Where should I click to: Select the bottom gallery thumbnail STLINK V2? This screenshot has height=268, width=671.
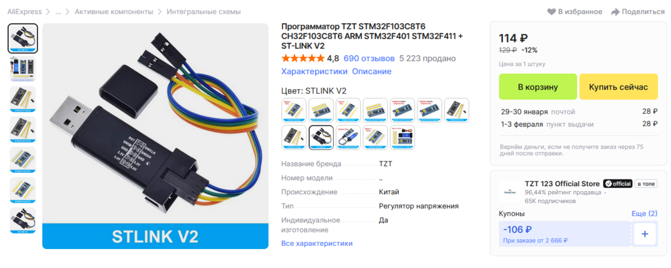coord(23,221)
